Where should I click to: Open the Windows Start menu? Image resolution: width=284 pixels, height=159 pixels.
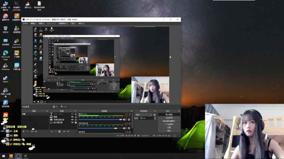point(4,156)
